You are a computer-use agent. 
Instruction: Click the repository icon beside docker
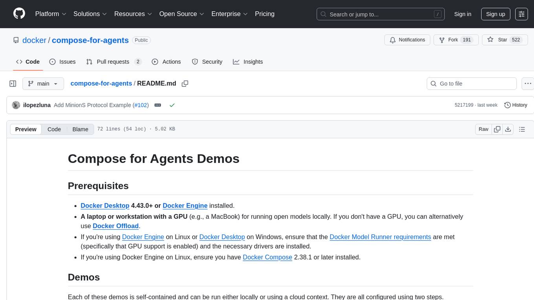point(16,40)
